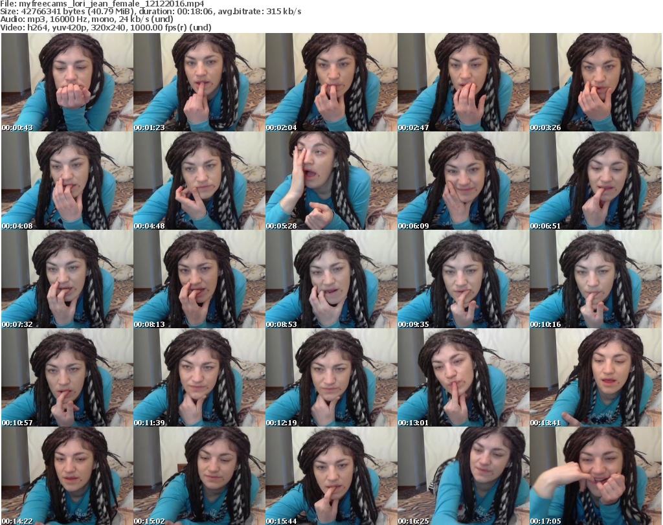663x525 pixels.
Task: Pick the frame stamped 00:14:22
Action: pyautogui.click(x=67, y=476)
